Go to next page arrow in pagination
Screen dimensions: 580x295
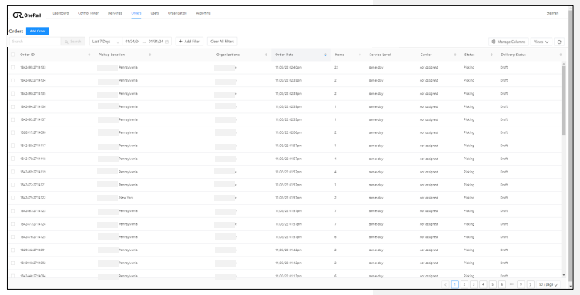click(531, 285)
